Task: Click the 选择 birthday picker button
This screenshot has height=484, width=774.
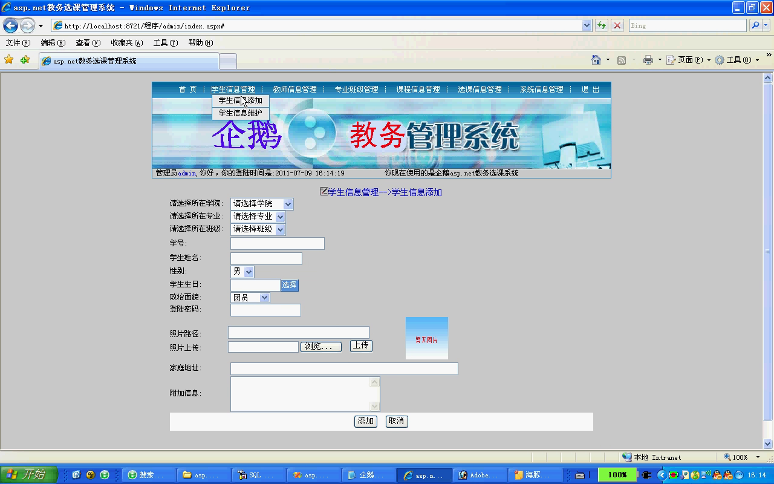Action: point(289,285)
